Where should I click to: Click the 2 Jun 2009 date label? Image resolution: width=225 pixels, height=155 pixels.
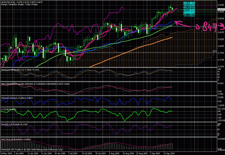(x=19, y=154)
